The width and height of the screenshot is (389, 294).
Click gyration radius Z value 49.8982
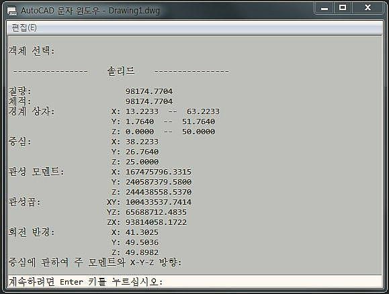[142, 252]
